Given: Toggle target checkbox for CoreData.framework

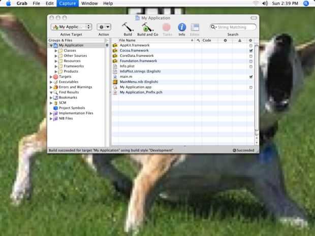Looking at the screenshot, I should coord(250,56).
